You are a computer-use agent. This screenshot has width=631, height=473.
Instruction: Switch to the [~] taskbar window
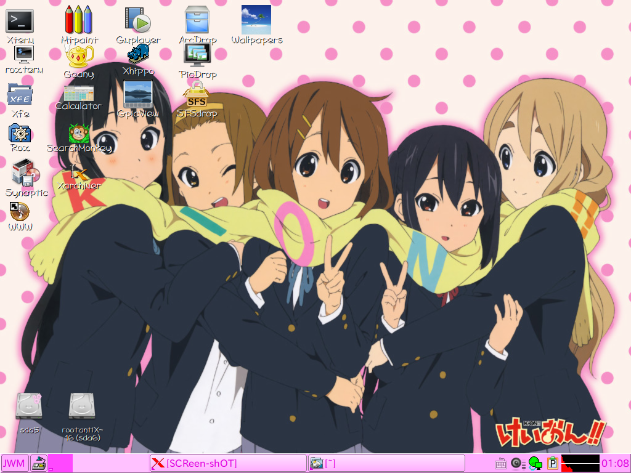[x=386, y=463]
